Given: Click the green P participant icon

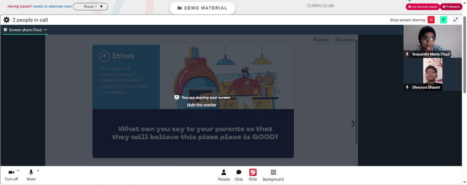Looking at the screenshot, I should pyautogui.click(x=444, y=20).
